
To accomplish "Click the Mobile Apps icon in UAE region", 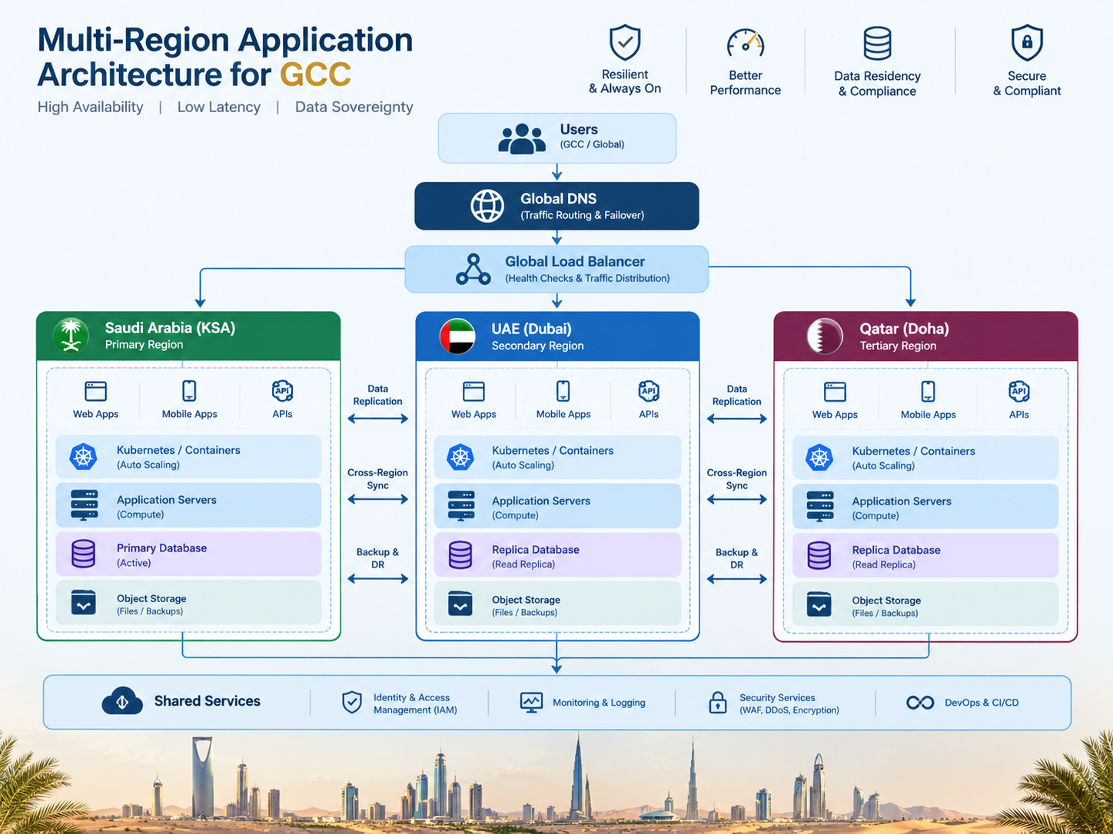I will (563, 391).
